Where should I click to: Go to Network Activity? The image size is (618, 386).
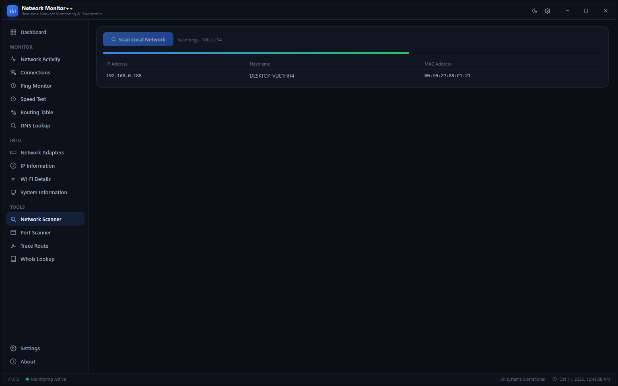click(45, 59)
